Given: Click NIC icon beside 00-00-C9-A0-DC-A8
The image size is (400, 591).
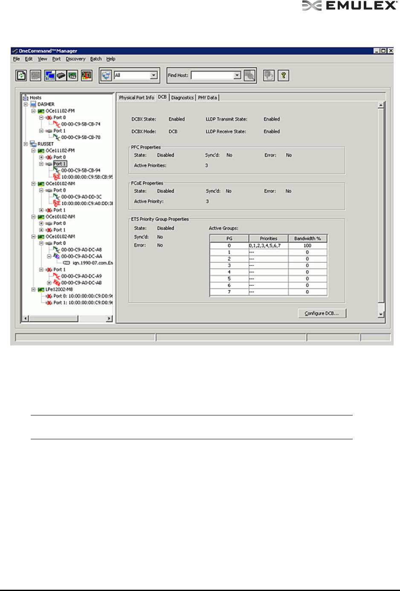Looking at the screenshot, I should click(x=57, y=250).
